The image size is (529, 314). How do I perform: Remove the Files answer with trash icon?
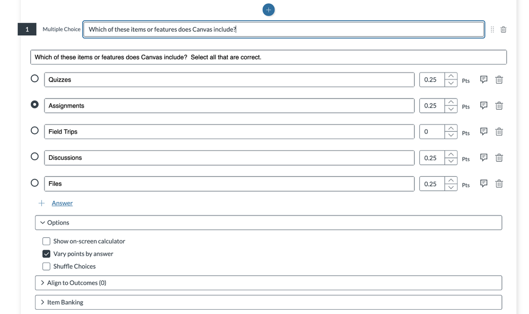[x=499, y=184]
